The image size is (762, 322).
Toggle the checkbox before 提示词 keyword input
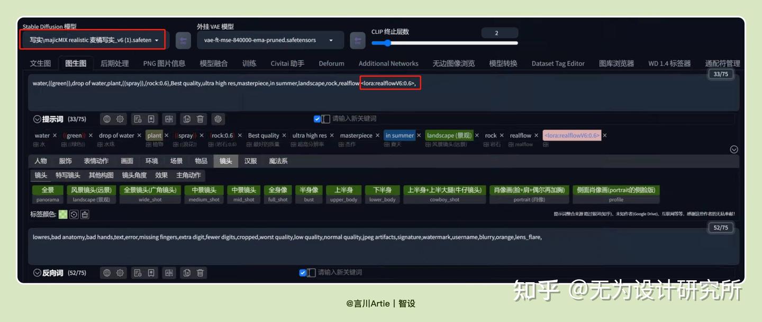(x=317, y=119)
